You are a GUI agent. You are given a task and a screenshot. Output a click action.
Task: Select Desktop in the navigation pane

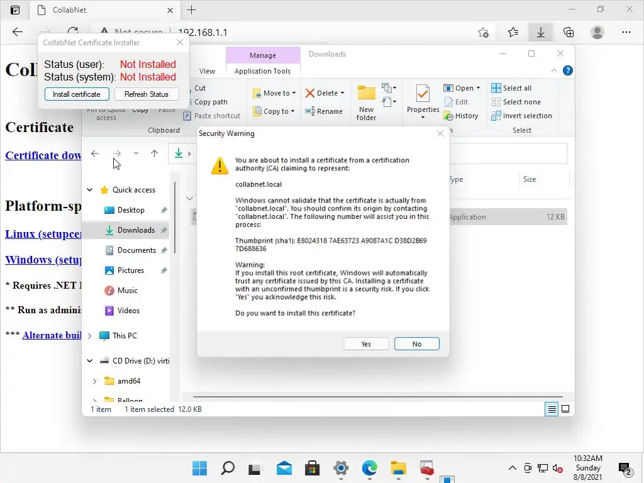[131, 210]
